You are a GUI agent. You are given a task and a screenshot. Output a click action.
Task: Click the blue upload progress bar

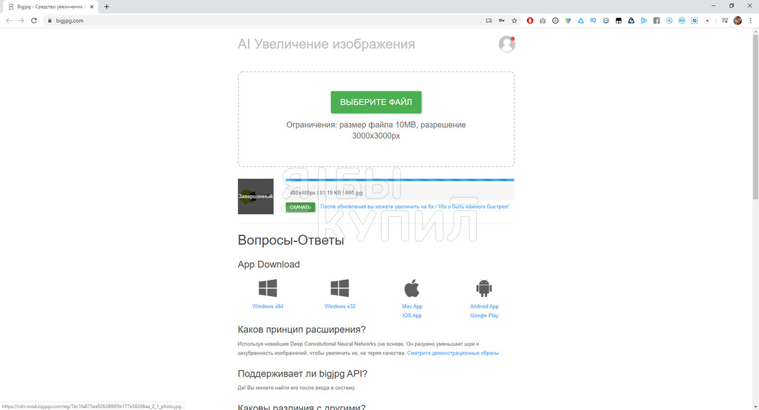coord(399,180)
